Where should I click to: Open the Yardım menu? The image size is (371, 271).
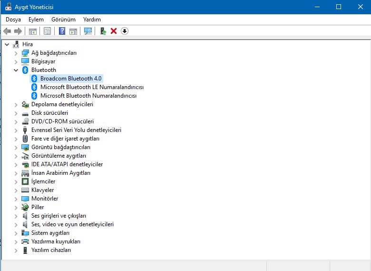pos(92,20)
